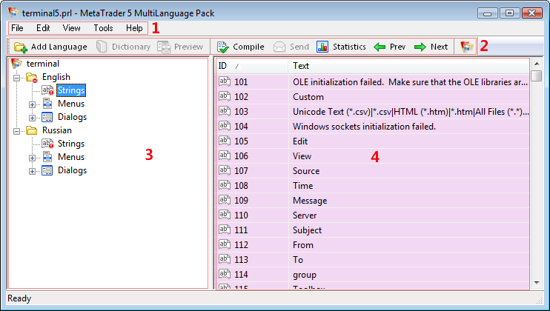Select the 'Server' string row
550x311 pixels.
(372, 215)
